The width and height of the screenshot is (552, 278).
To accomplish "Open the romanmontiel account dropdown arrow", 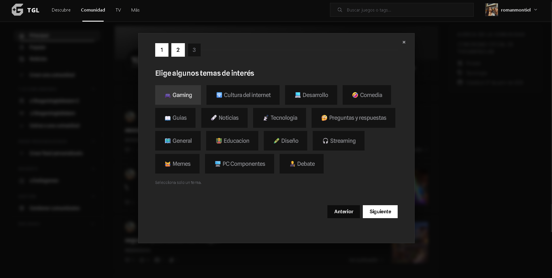I will 536,10.
